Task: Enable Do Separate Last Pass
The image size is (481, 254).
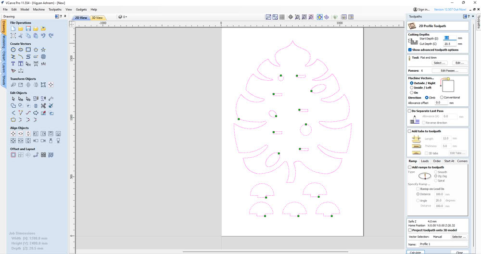Action: [409, 111]
